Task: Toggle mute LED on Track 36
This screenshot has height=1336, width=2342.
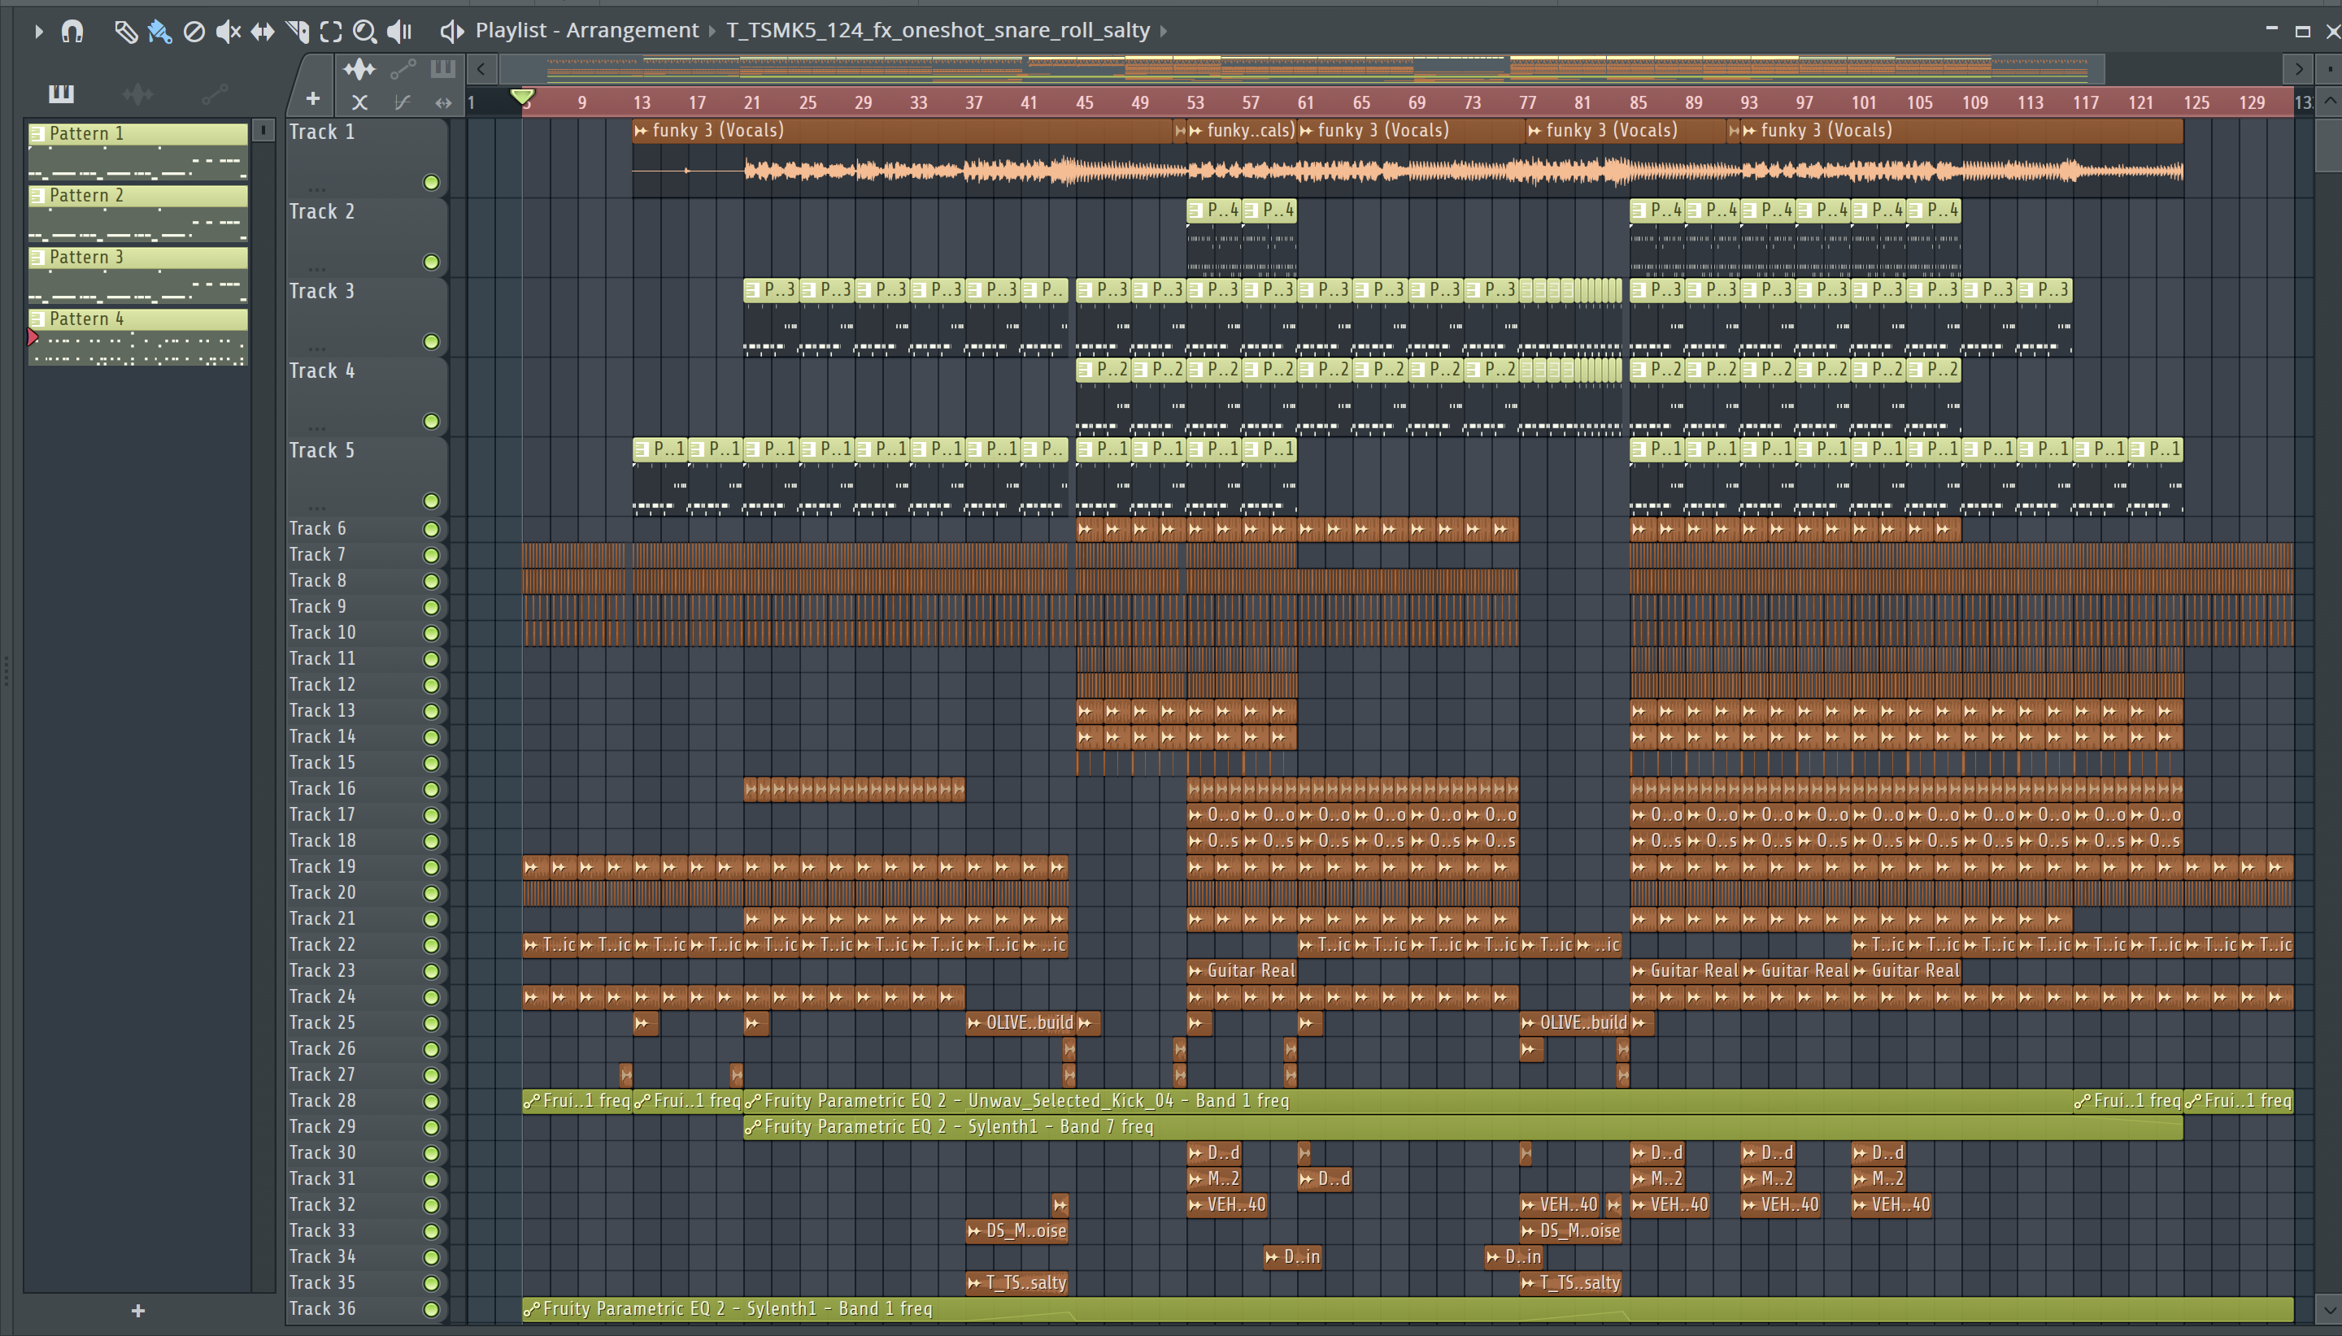Action: 430,1309
